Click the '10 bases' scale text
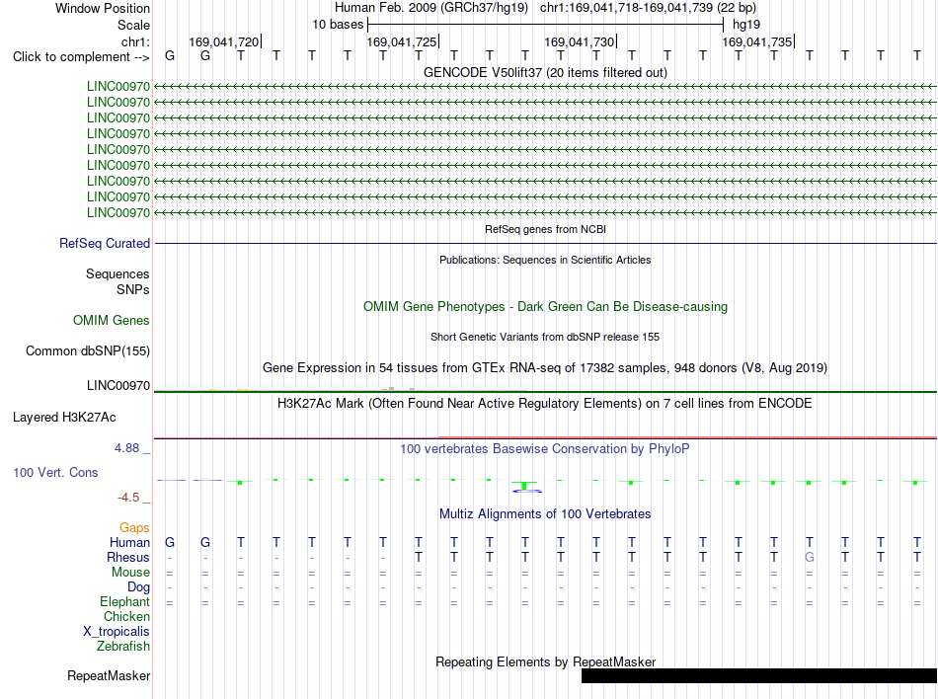Viewport: 938px width, 699px height. click(338, 25)
